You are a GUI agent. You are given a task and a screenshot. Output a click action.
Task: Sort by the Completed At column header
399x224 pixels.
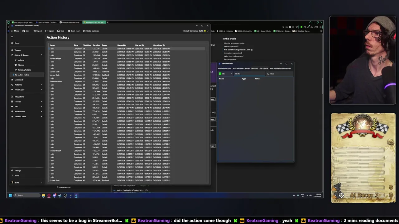[159, 45]
